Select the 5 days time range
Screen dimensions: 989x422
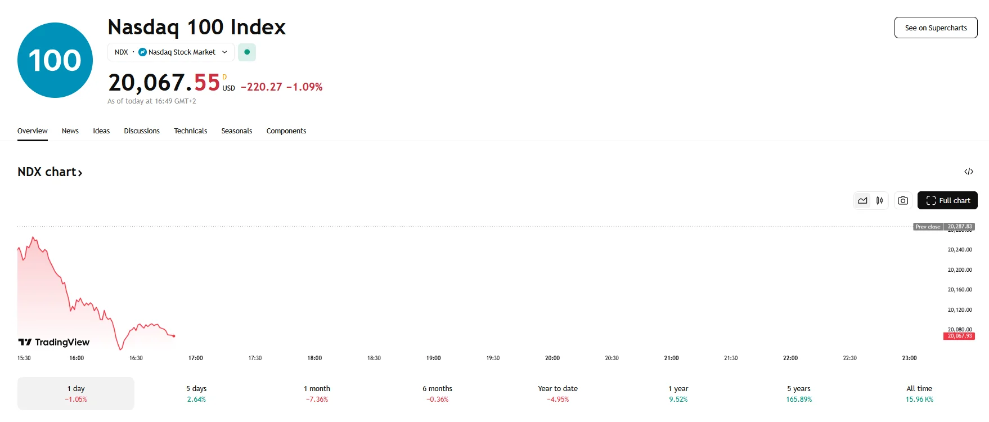pos(196,393)
